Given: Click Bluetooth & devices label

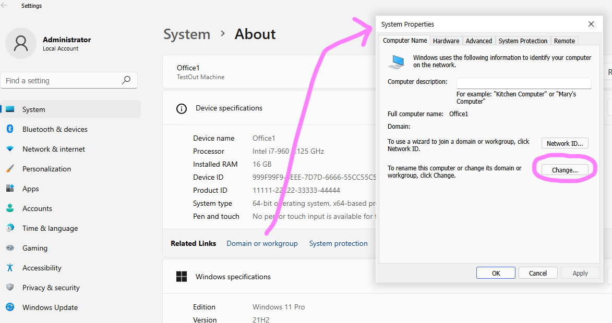Looking at the screenshot, I should click(x=55, y=129).
